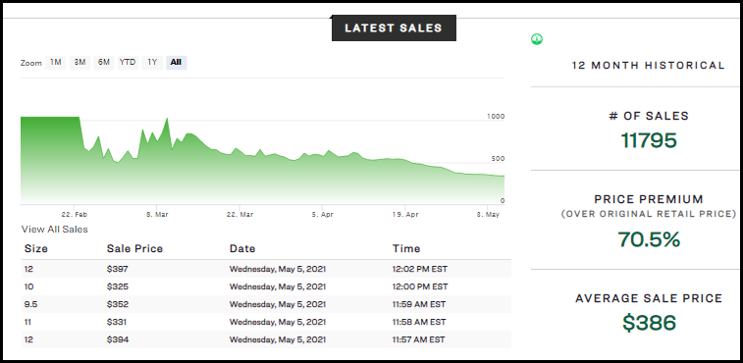Click the sales chart peak near 8. Mar
This screenshot has width=743, height=363.
point(167,119)
